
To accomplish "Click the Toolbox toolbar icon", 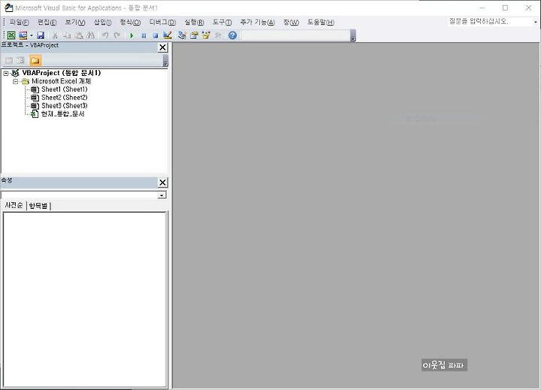I will coord(218,35).
